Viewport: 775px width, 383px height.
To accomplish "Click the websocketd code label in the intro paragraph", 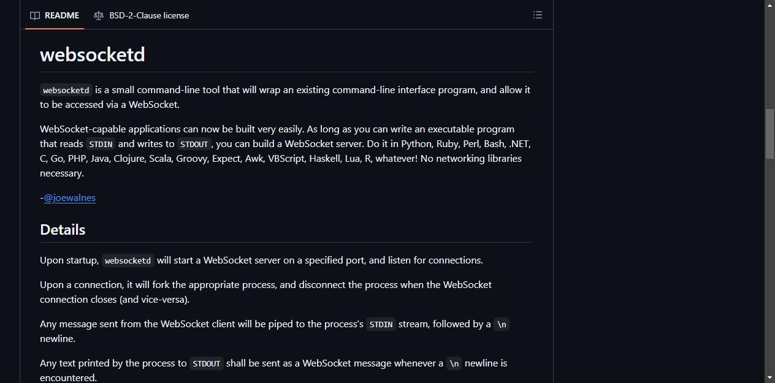I will [x=66, y=90].
